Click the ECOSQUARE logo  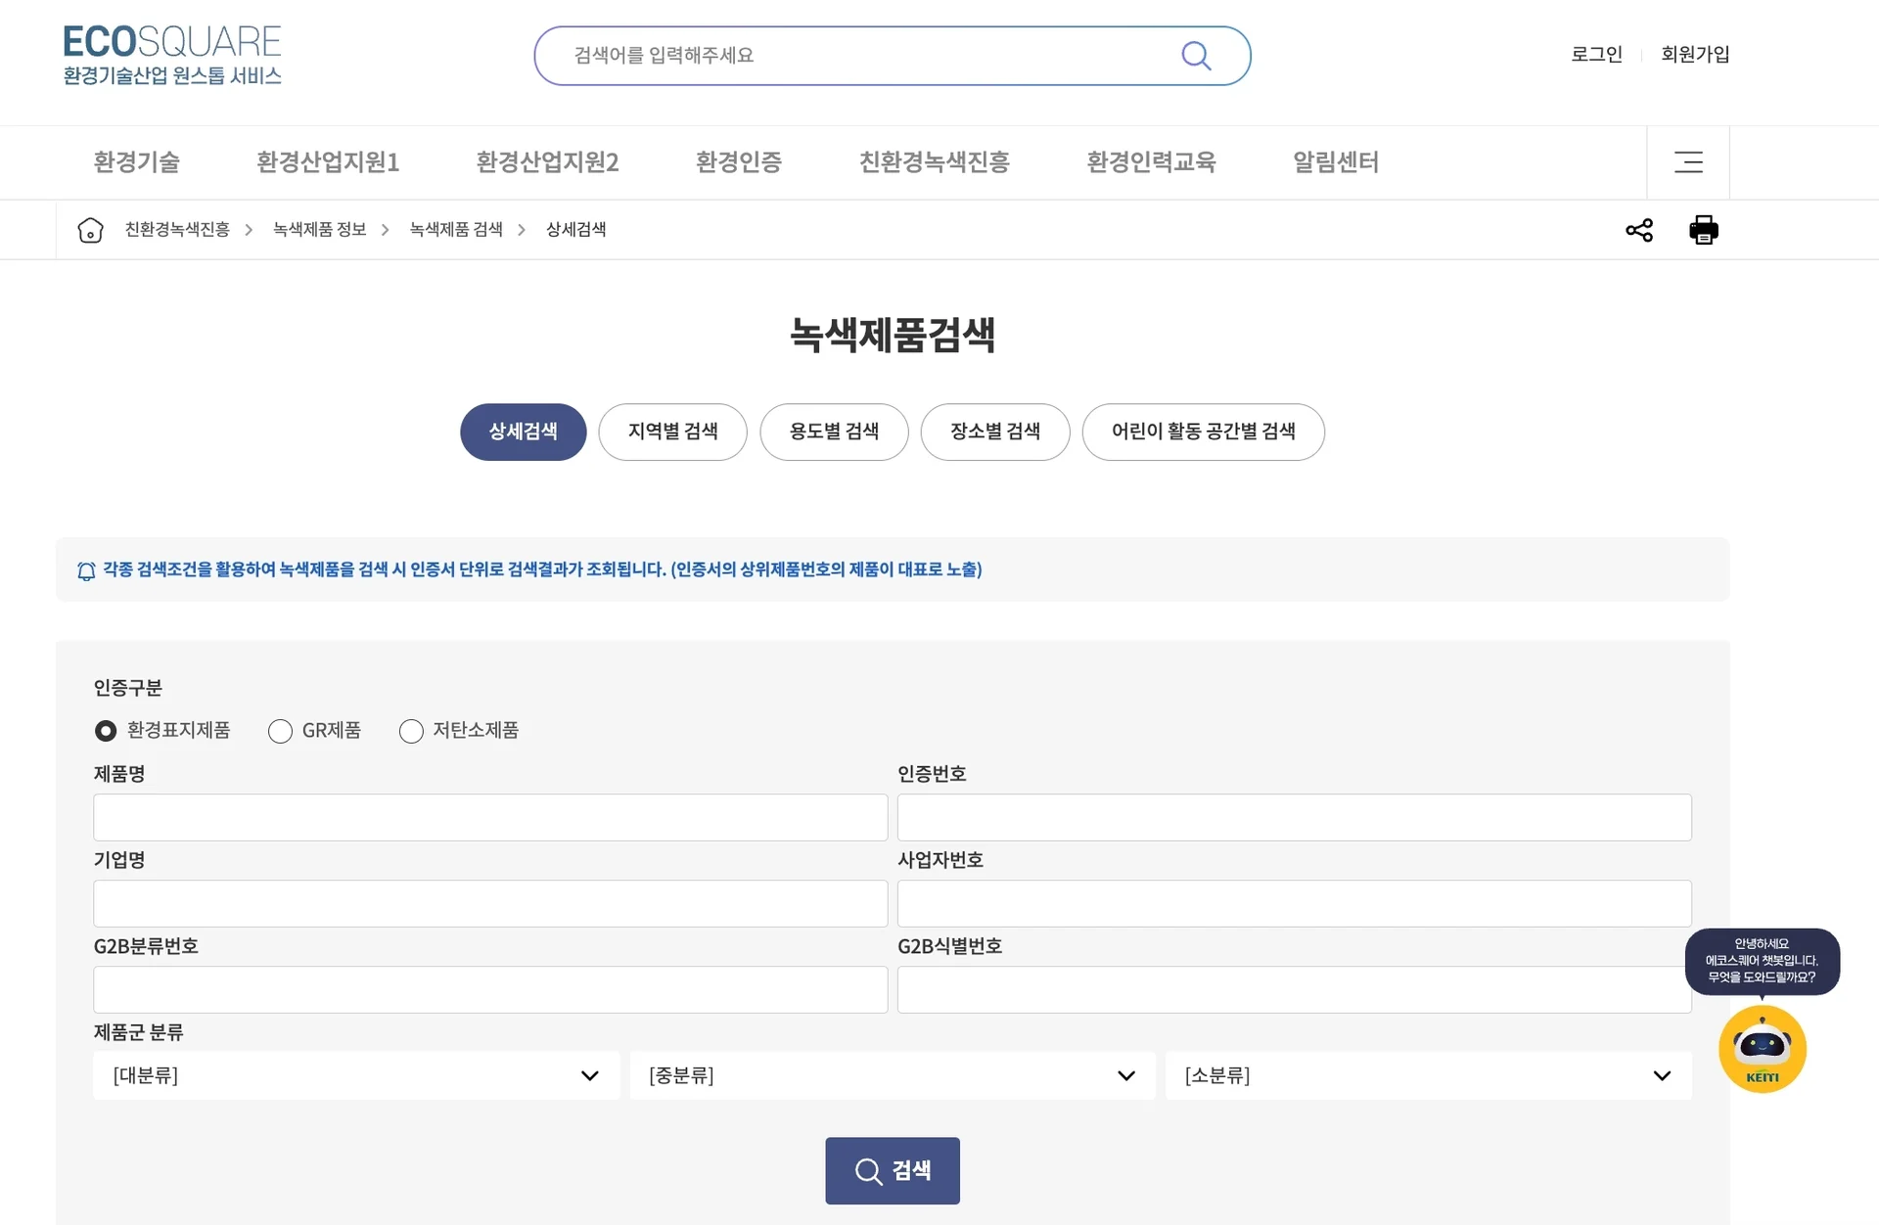172,55
